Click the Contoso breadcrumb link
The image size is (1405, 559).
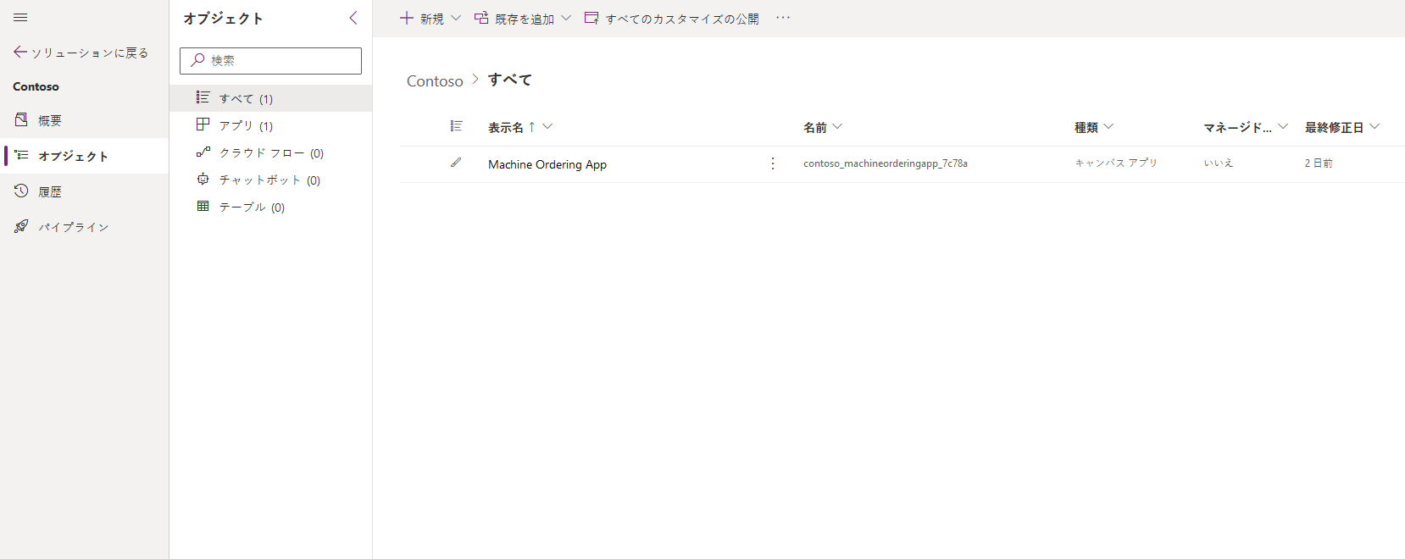click(x=435, y=80)
